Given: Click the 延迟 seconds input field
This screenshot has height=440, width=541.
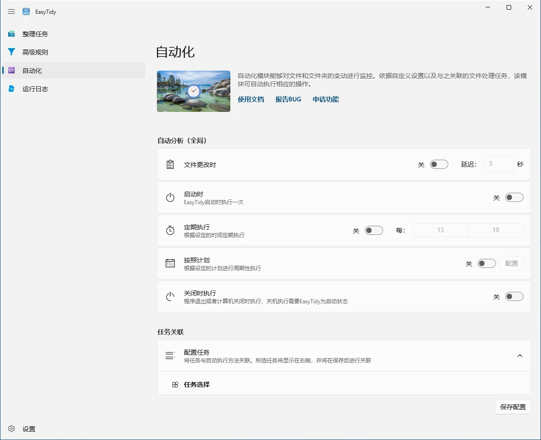Looking at the screenshot, I should (x=498, y=164).
